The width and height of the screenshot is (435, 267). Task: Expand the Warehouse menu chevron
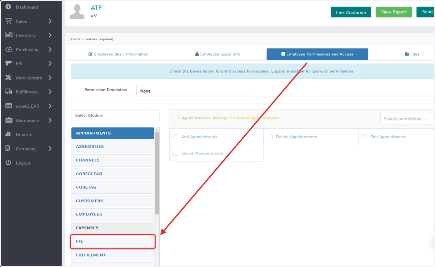[x=50, y=120]
